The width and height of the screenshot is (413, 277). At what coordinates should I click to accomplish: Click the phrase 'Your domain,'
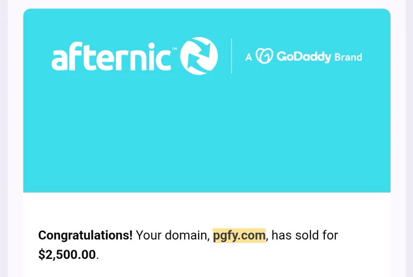click(172, 235)
